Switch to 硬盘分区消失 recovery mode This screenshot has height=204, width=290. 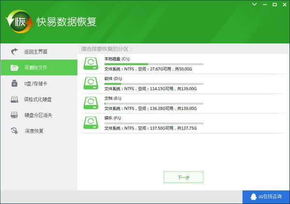click(39, 115)
